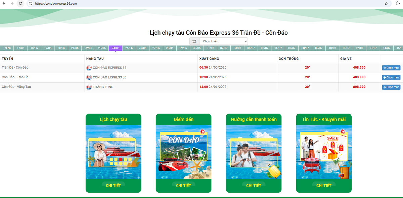Click departure time 13:00 24/06/2026
The image size is (403, 198).
click(x=213, y=87)
